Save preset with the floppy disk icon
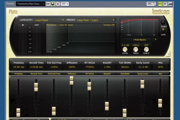 [x=53, y=4]
